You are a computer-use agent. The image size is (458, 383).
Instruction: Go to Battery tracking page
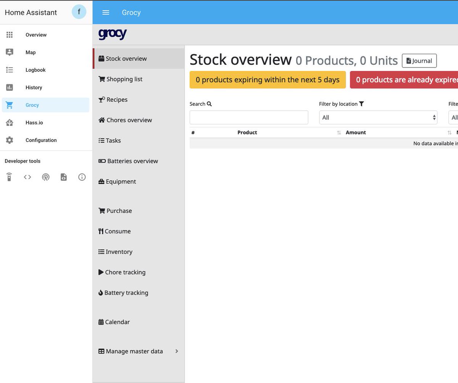click(x=139, y=293)
